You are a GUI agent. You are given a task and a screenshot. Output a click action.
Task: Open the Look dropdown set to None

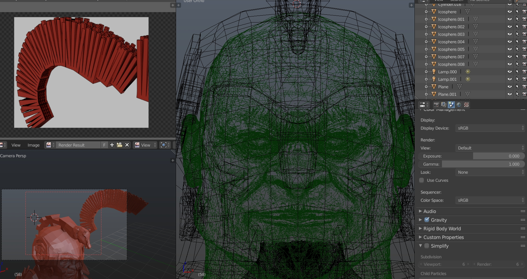click(490, 172)
